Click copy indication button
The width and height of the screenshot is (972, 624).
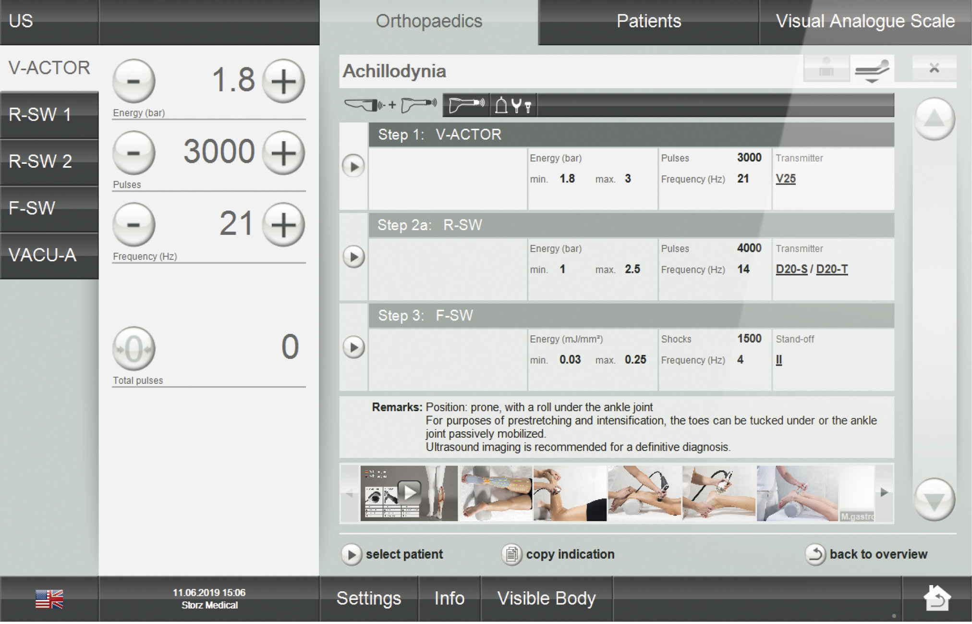click(558, 554)
